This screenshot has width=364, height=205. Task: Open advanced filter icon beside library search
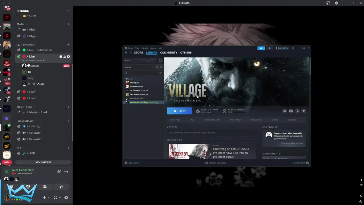[x=160, y=73]
